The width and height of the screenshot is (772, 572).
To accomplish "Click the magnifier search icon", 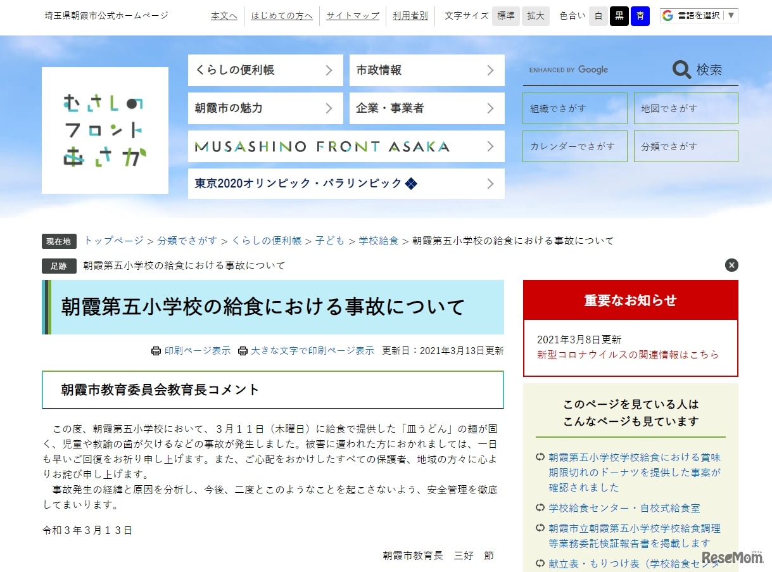I will click(x=681, y=70).
